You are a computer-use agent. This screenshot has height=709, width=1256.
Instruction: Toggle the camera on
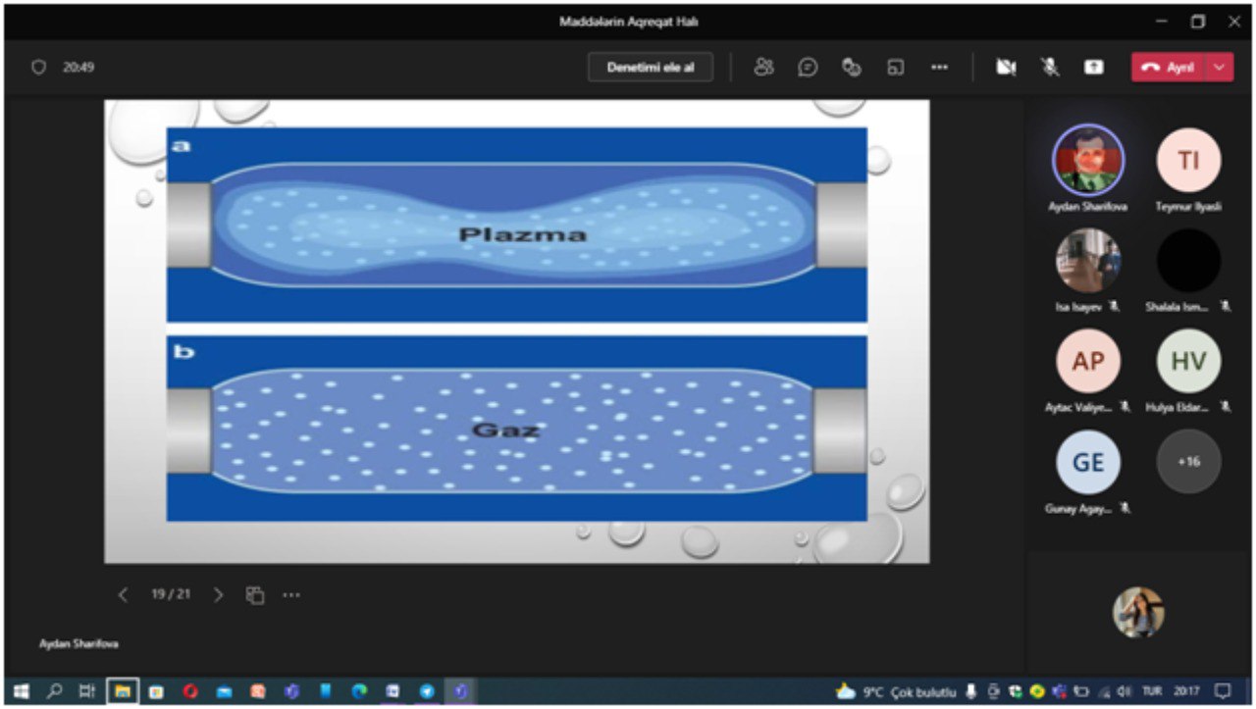1006,67
